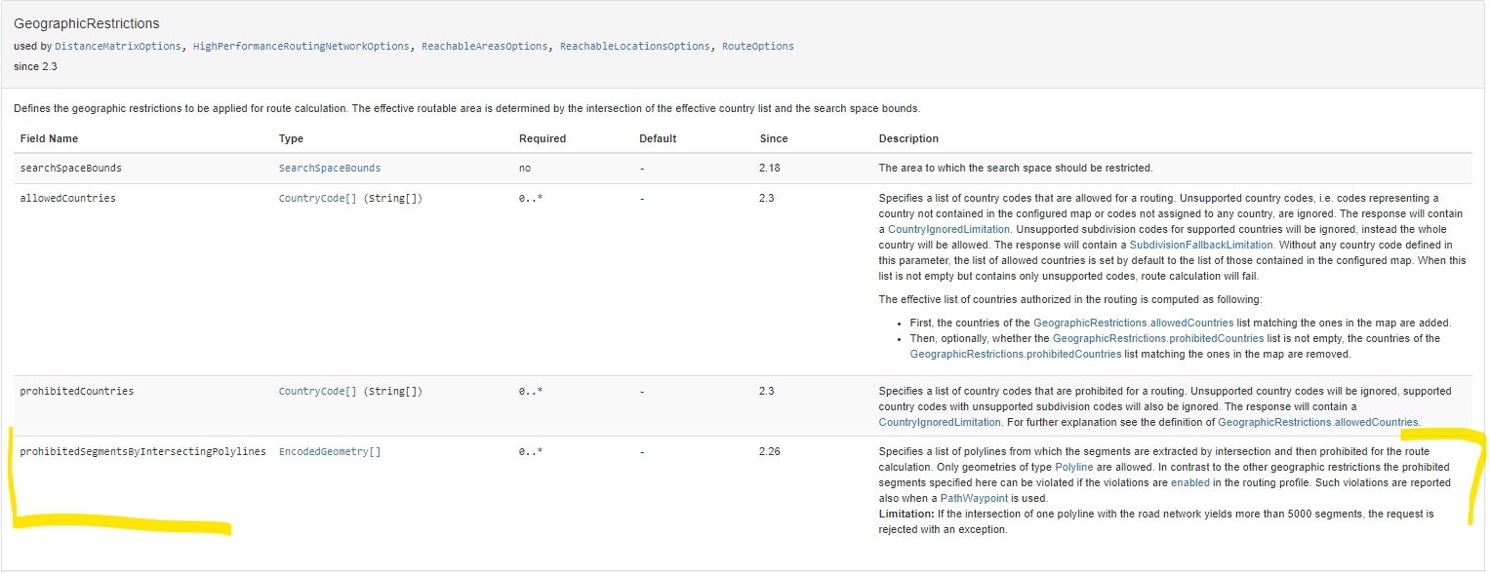The image size is (1490, 573).
Task: Click CountryIgnoredLimitation in prohibitedCountries description
Action: click(940, 422)
